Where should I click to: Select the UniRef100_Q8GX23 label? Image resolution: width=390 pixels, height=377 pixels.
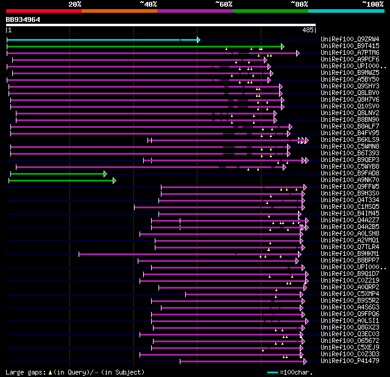click(x=350, y=328)
